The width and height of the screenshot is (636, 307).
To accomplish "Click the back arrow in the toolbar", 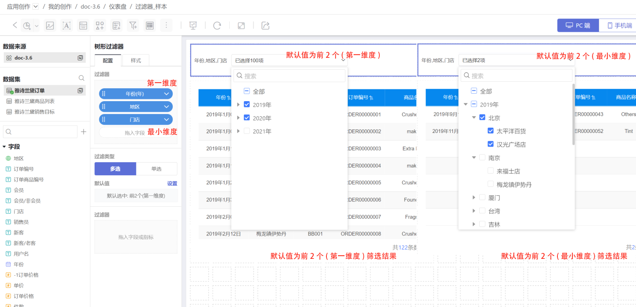I will [x=15, y=25].
